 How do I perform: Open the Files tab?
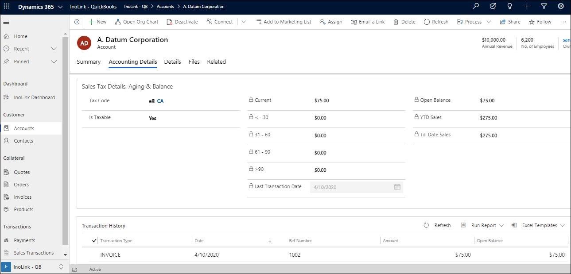click(x=194, y=62)
